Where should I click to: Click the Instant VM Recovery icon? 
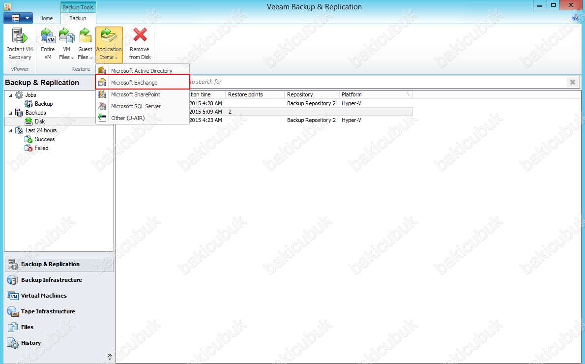tap(20, 36)
